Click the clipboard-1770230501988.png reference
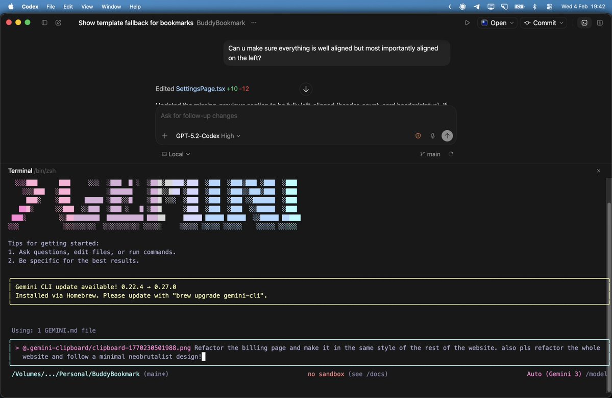 107,348
